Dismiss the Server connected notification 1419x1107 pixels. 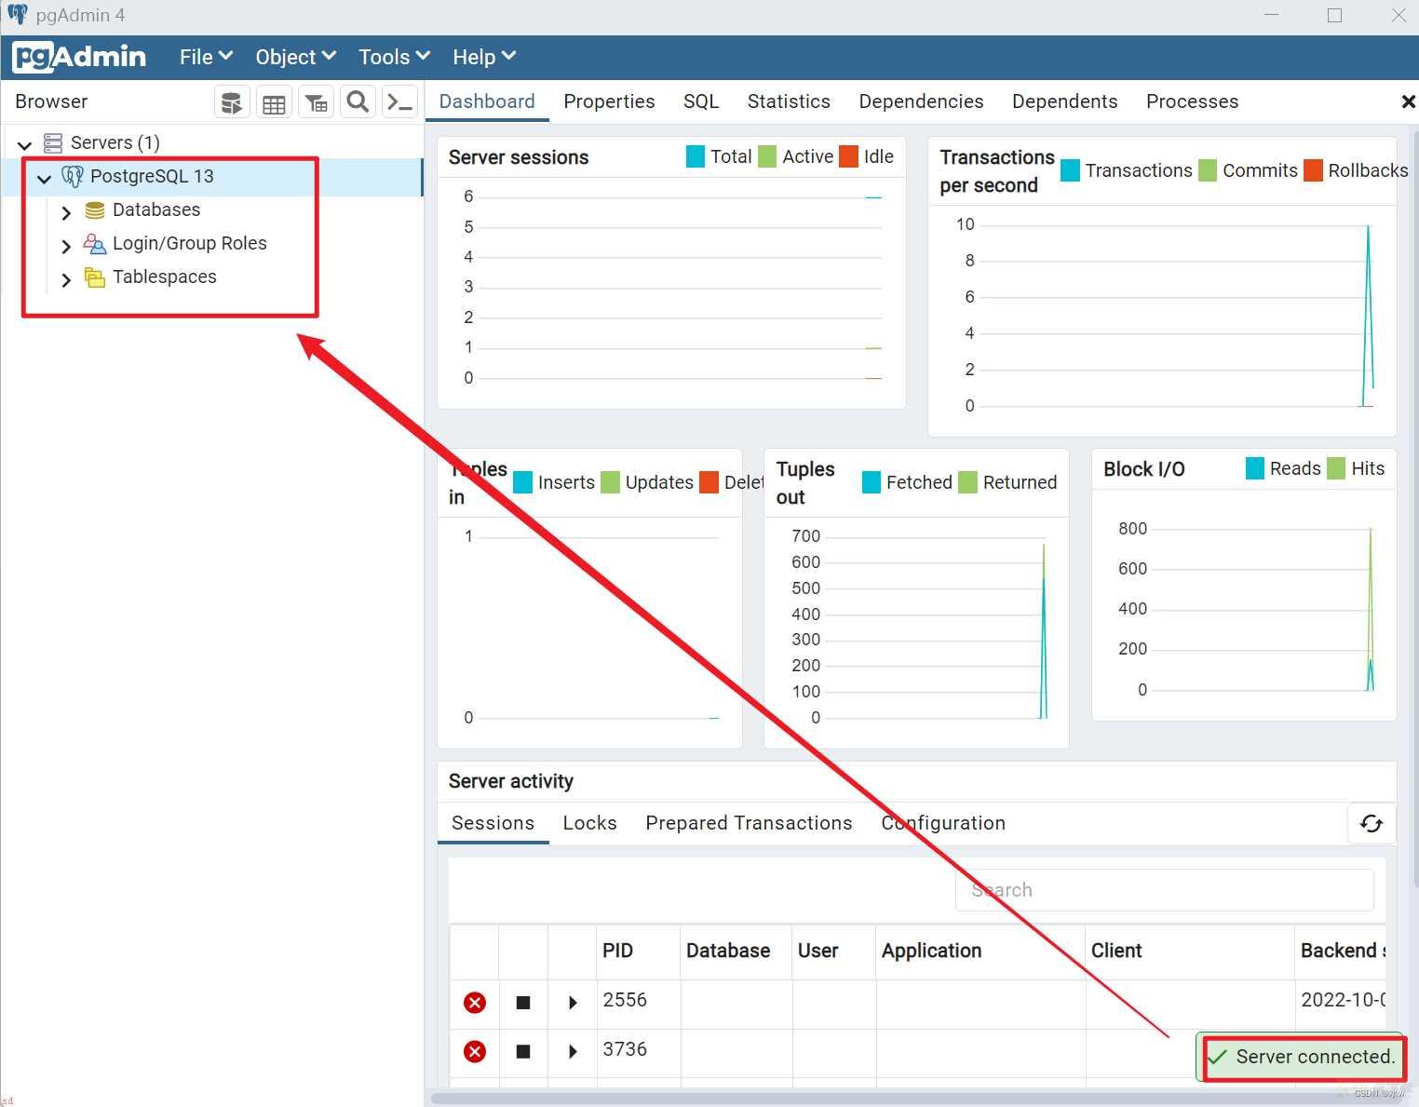1301,1057
